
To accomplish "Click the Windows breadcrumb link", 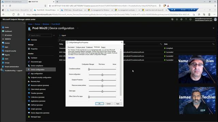I will click(46, 24).
